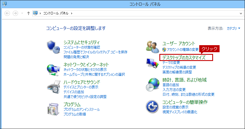Go back with the left arrow button
This screenshot has width=245, height=129.
click(x=7, y=14)
